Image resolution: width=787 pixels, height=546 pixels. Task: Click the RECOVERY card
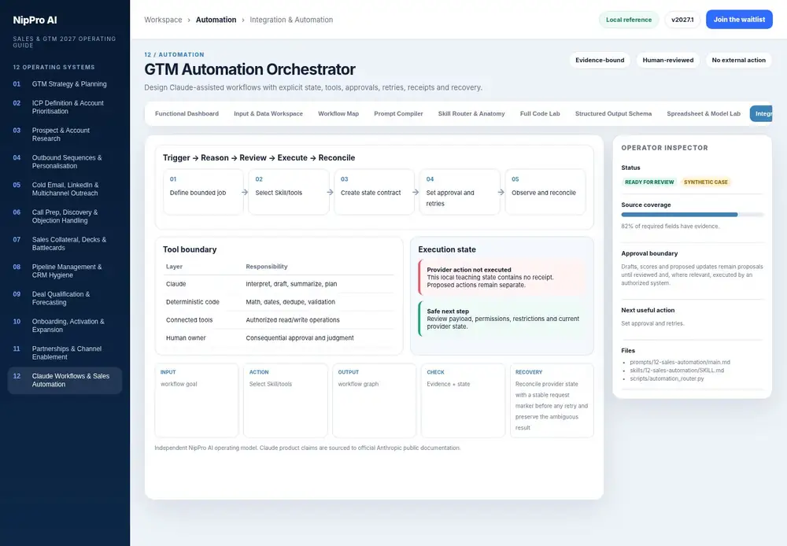tap(552, 400)
